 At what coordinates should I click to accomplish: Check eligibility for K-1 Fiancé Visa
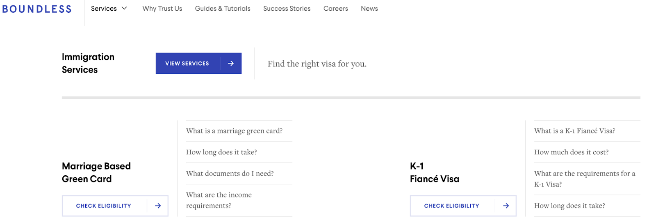(x=451, y=206)
